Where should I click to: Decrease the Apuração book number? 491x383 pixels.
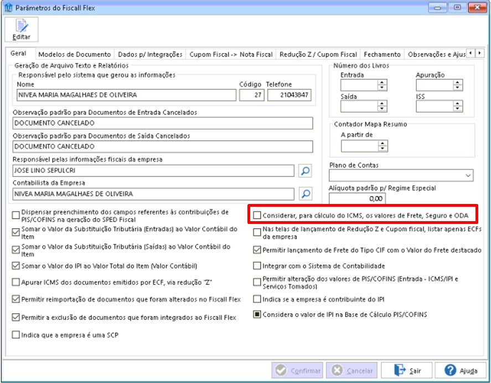point(457,88)
